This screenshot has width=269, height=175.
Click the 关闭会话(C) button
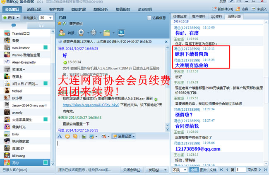point(132,170)
